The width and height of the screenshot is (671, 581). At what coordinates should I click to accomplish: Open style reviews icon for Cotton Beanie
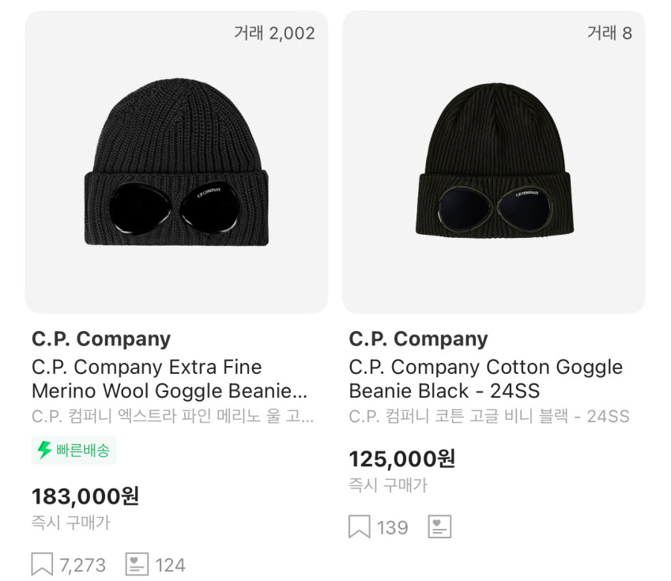(x=439, y=526)
